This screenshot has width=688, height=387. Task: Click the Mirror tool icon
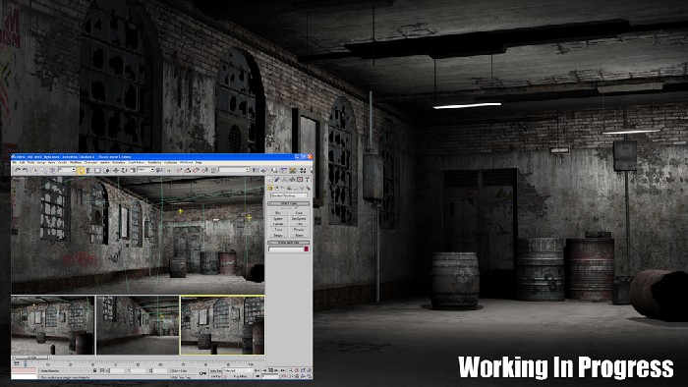(x=256, y=170)
